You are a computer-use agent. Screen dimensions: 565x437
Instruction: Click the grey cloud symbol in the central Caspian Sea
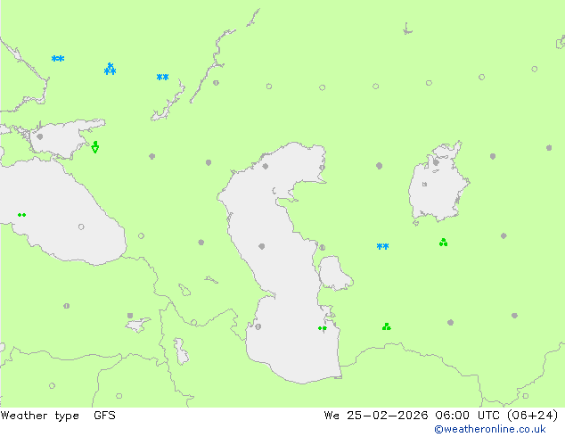[262, 246]
